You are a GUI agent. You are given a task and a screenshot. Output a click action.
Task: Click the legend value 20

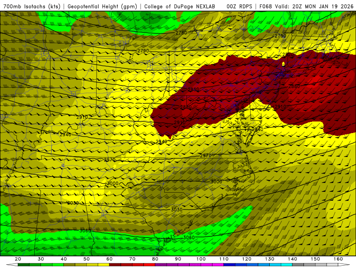tap(18, 259)
